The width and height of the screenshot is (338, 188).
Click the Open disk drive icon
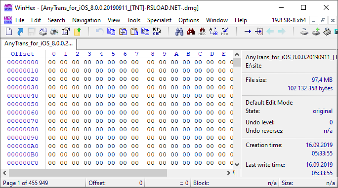pos(304,32)
